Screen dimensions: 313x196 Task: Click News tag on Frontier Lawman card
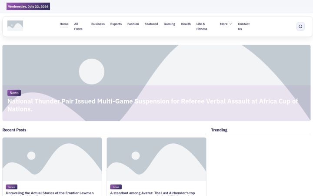[12, 187]
